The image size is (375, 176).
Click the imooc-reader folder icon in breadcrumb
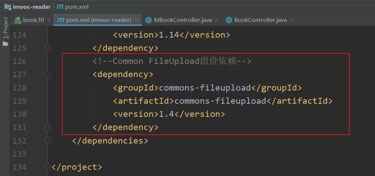[x=7, y=7]
